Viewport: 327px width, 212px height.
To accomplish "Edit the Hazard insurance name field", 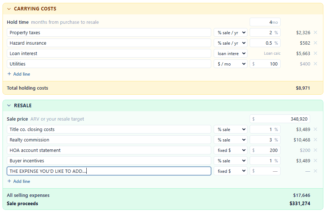I will [x=109, y=43].
